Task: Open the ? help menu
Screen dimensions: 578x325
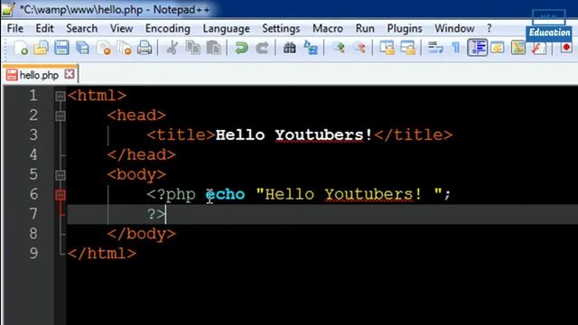Action: (489, 28)
